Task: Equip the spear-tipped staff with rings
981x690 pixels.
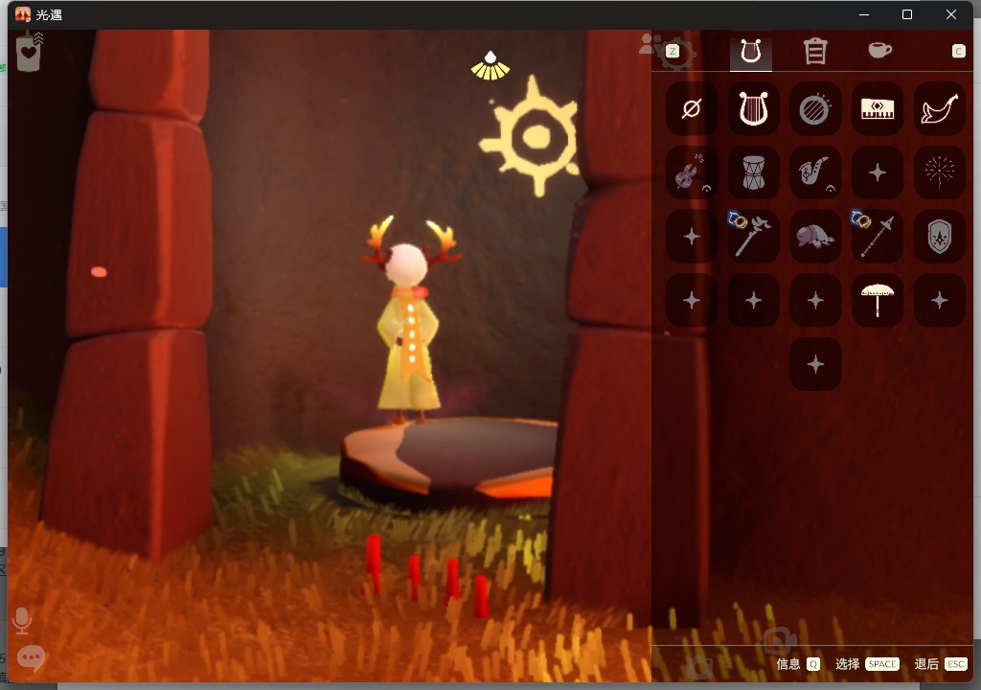Action: 878,237
